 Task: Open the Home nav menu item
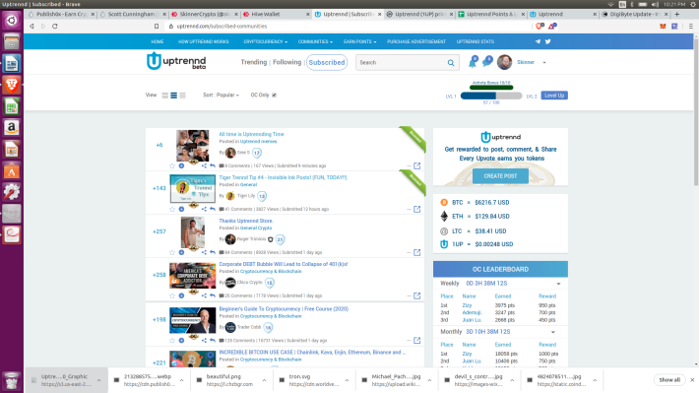[x=158, y=41]
